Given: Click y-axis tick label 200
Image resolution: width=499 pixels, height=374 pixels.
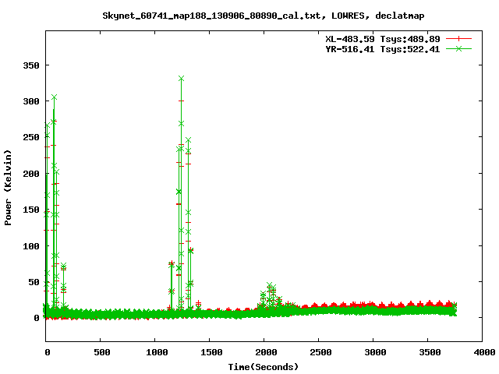Looking at the screenshot, I should click(x=31, y=174).
